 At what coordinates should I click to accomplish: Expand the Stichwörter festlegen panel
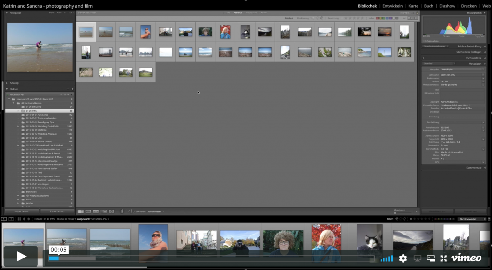(x=485, y=52)
